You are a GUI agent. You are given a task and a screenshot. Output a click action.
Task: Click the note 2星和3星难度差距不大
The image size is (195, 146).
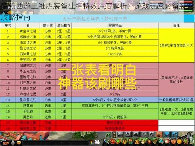(176, 46)
